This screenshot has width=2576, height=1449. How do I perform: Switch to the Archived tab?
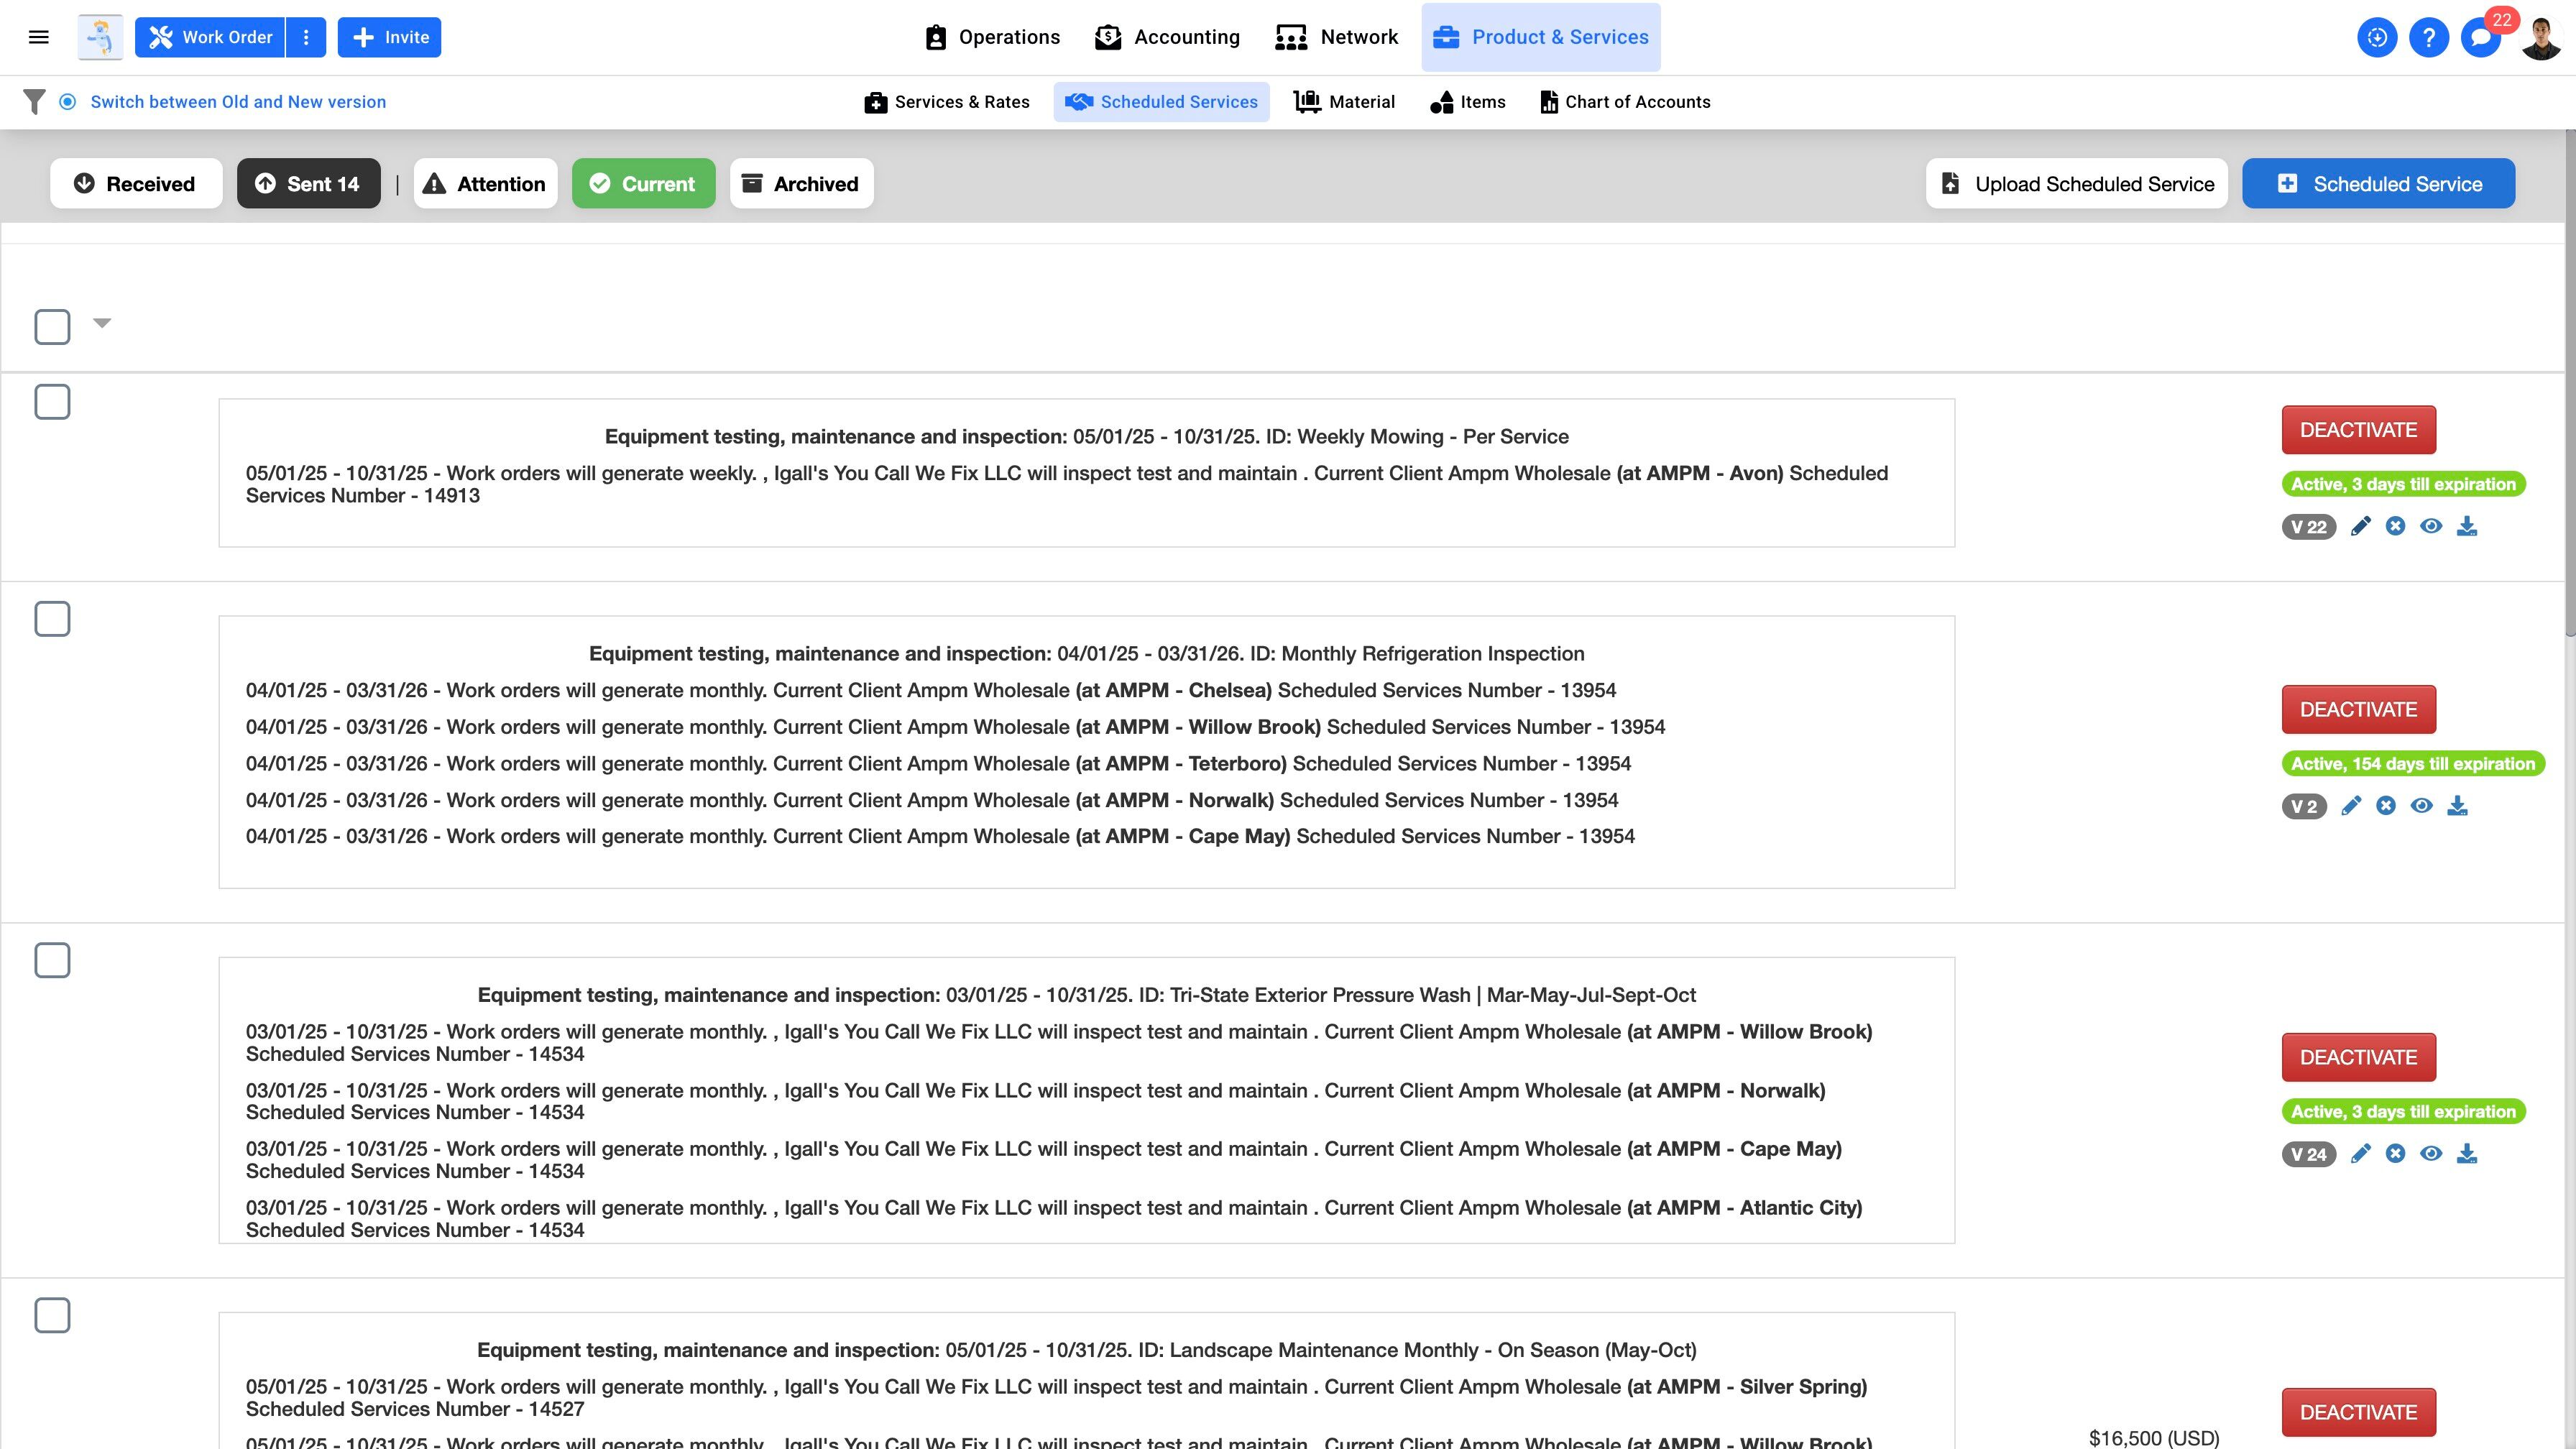(801, 184)
